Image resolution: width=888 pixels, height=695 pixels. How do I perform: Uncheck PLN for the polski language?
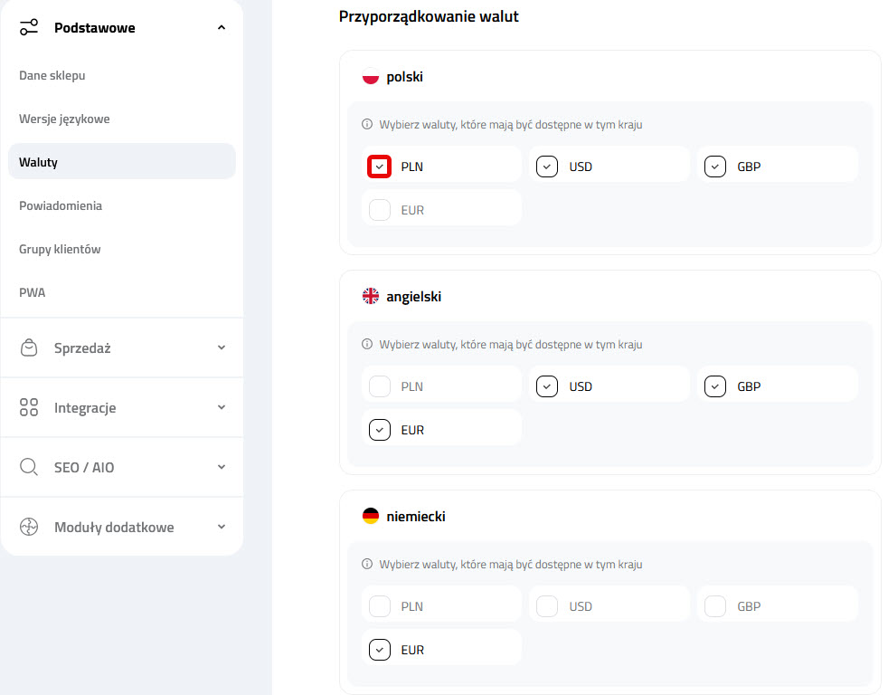[x=380, y=167]
